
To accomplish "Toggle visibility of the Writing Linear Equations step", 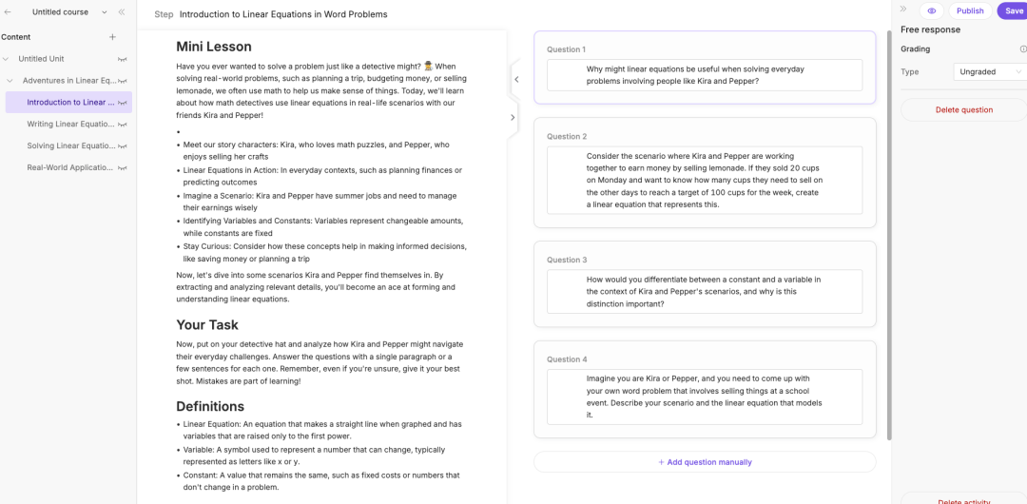I will (122, 125).
